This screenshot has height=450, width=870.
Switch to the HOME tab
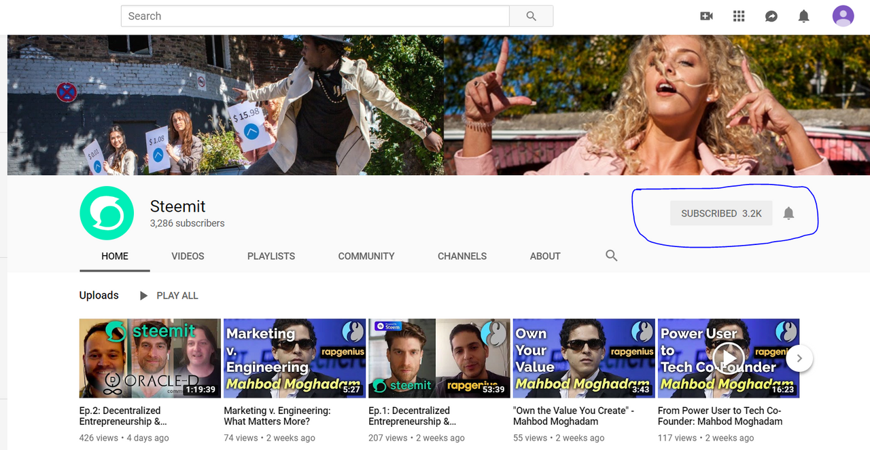[115, 257]
